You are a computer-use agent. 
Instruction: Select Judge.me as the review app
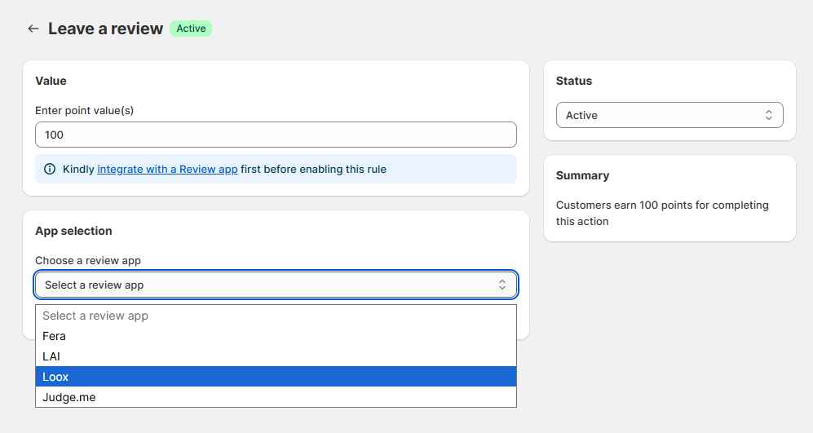coord(69,397)
